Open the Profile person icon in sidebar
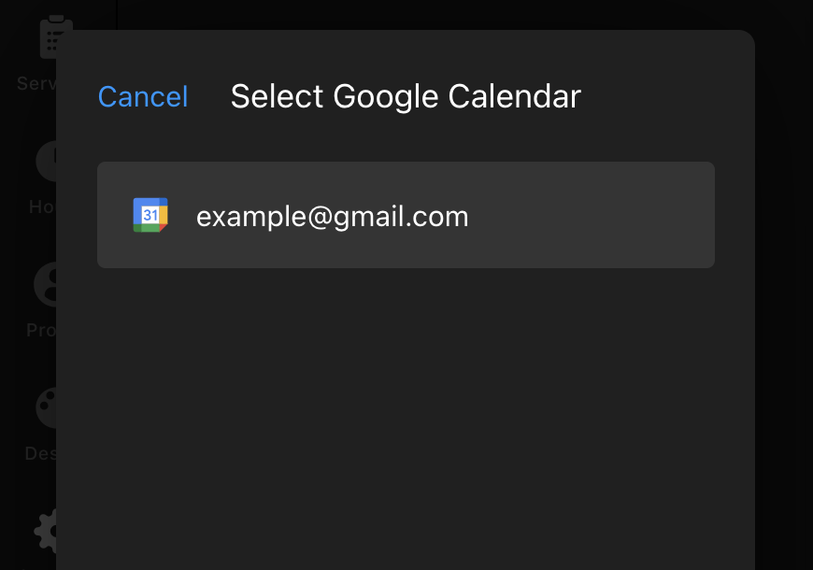The image size is (813, 570). [x=45, y=284]
